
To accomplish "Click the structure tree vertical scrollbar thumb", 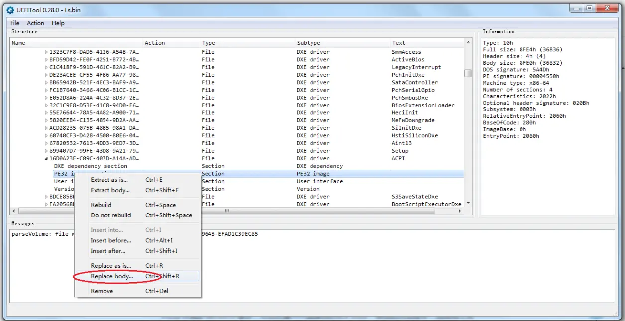I will click(468, 73).
